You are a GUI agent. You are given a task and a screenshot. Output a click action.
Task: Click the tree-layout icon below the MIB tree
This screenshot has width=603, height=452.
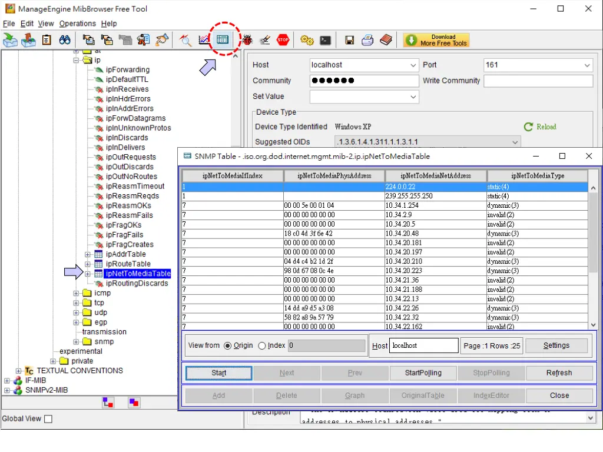click(108, 403)
